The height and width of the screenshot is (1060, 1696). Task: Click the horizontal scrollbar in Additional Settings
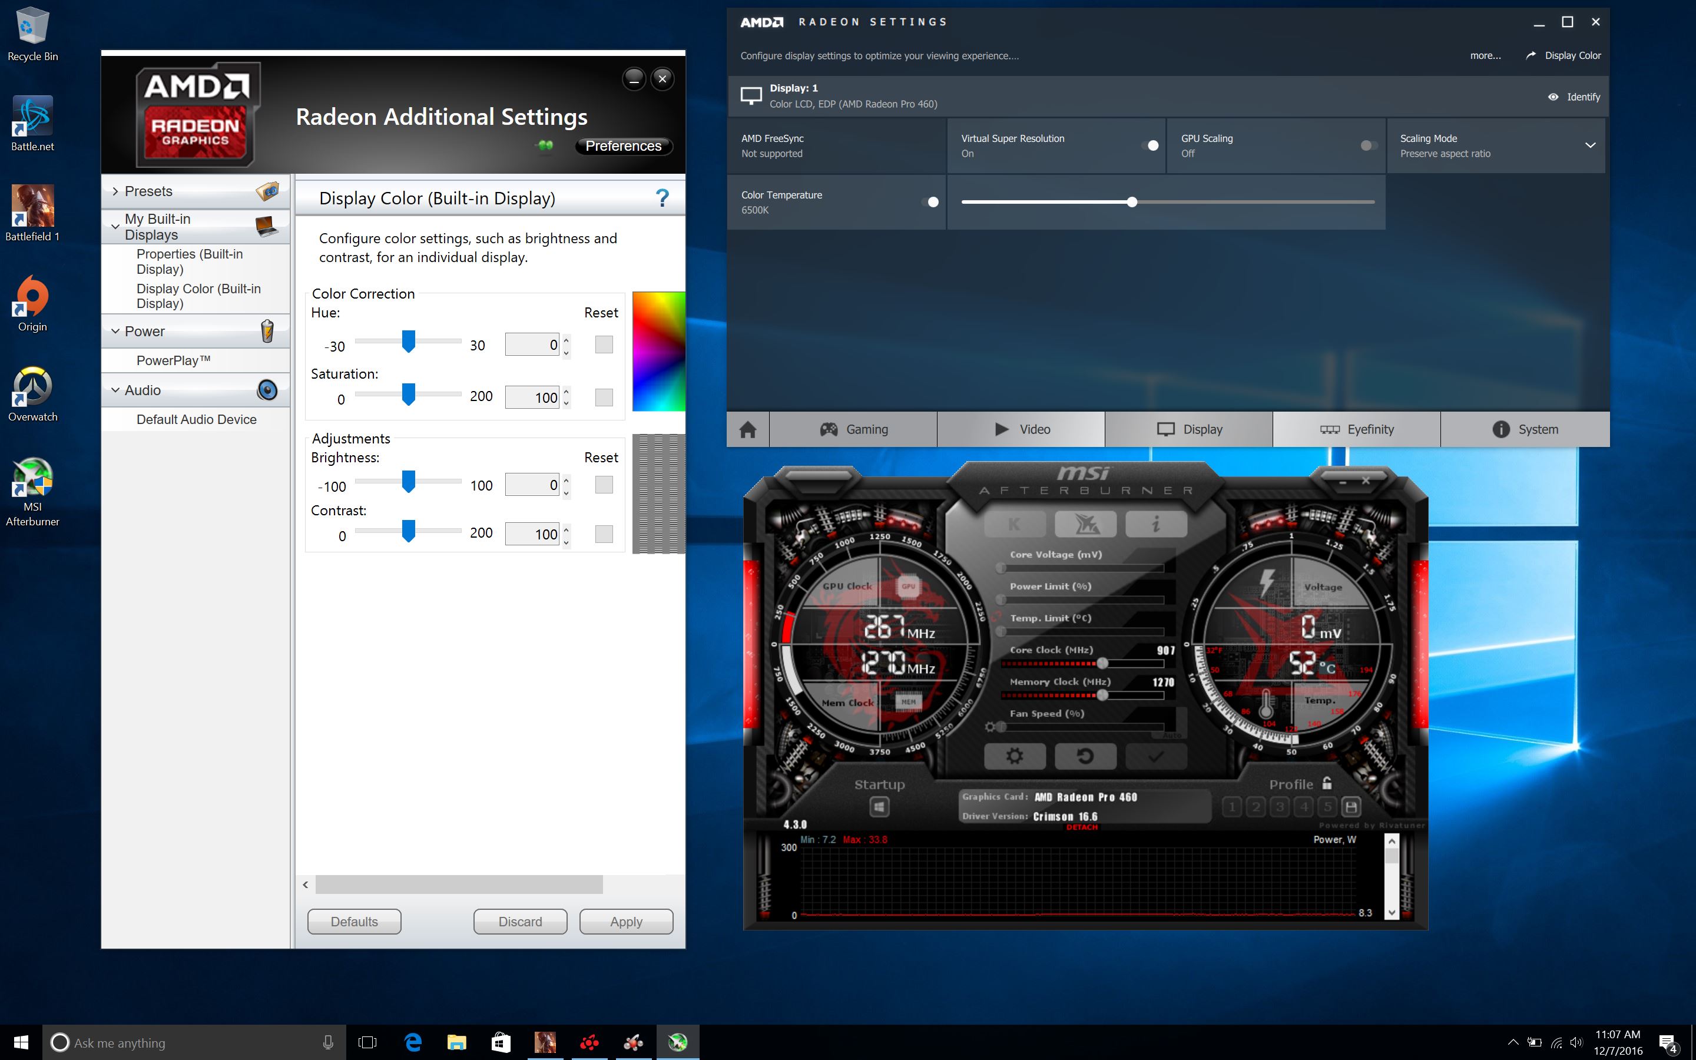click(458, 885)
